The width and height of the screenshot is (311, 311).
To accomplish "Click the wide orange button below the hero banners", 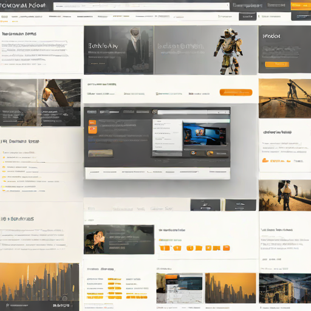I will [x=236, y=92].
